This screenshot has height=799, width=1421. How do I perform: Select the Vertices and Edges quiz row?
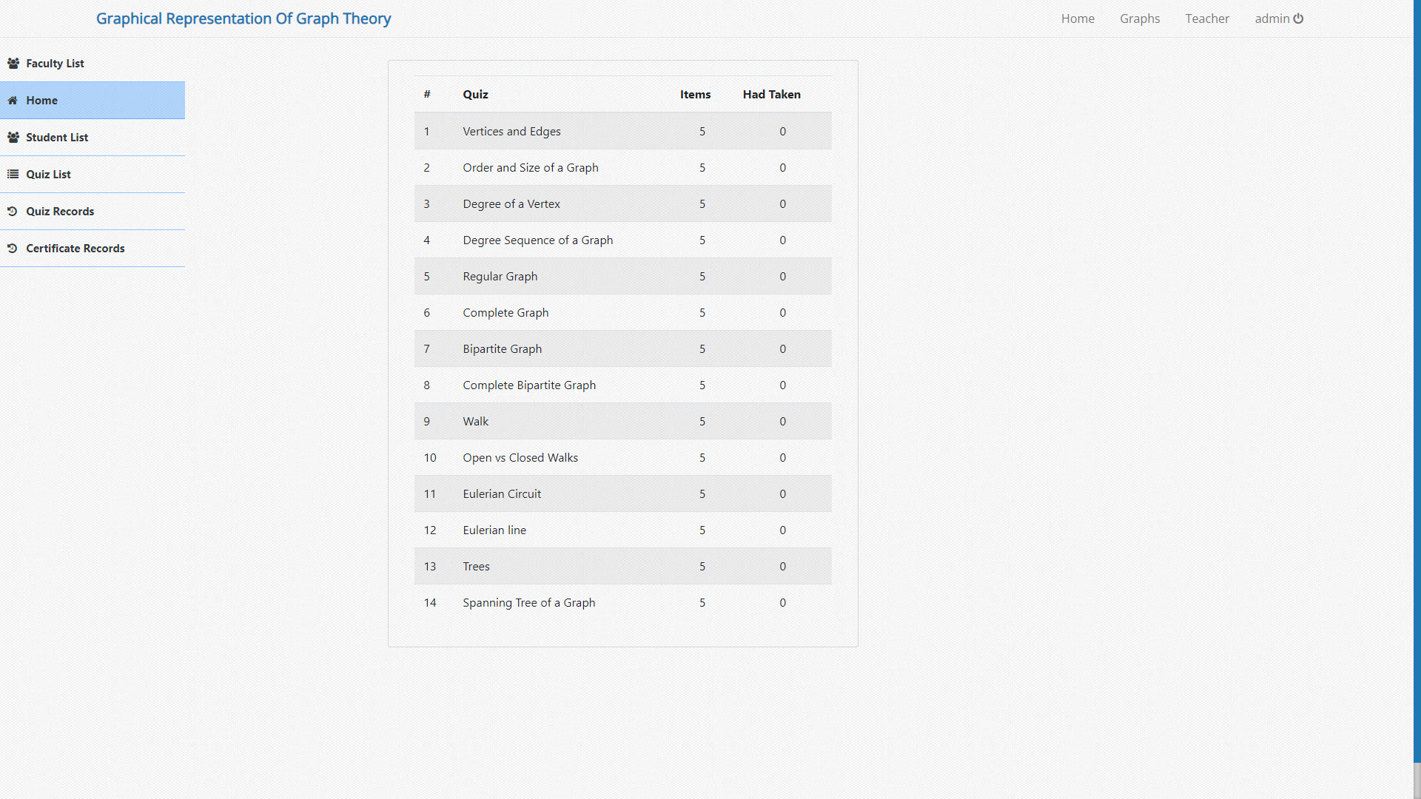point(511,132)
